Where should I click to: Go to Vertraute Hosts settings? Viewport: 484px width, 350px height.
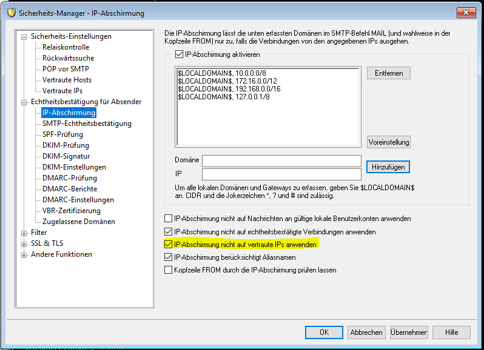point(67,80)
